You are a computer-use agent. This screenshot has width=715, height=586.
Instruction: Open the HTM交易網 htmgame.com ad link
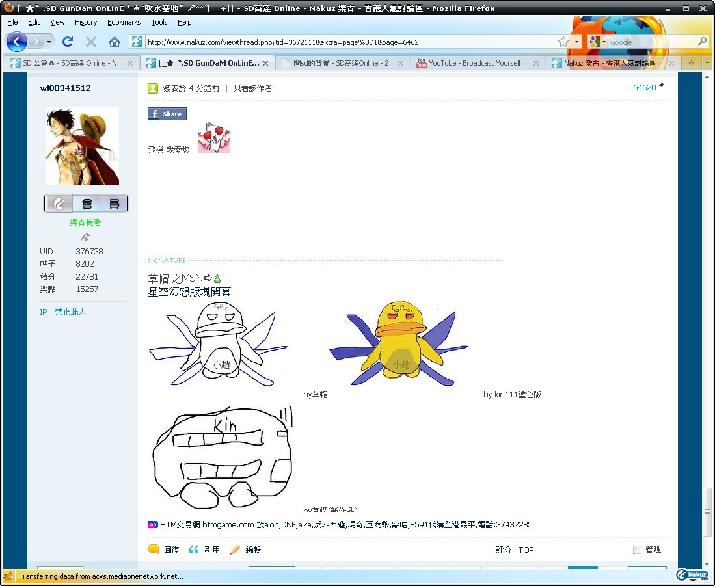coord(346,524)
